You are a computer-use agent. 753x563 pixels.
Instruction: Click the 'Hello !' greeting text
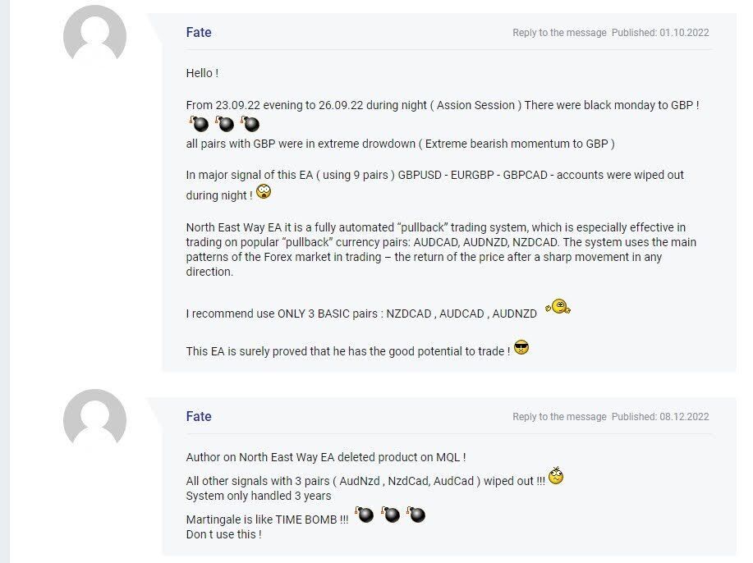coord(202,73)
